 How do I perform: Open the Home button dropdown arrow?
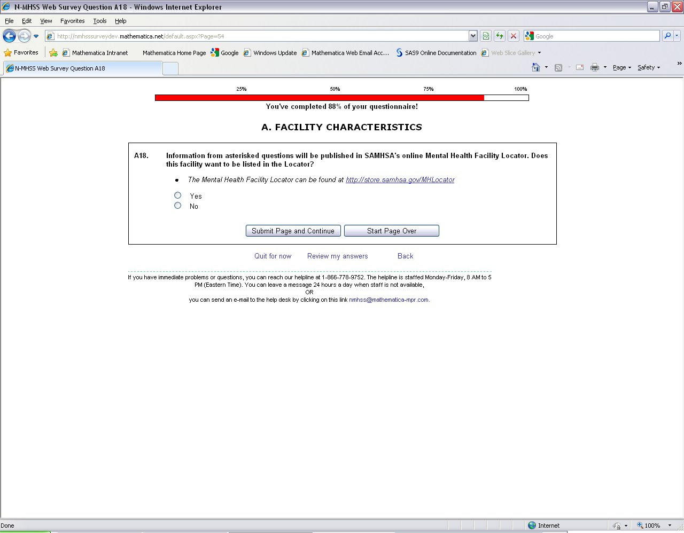(546, 67)
